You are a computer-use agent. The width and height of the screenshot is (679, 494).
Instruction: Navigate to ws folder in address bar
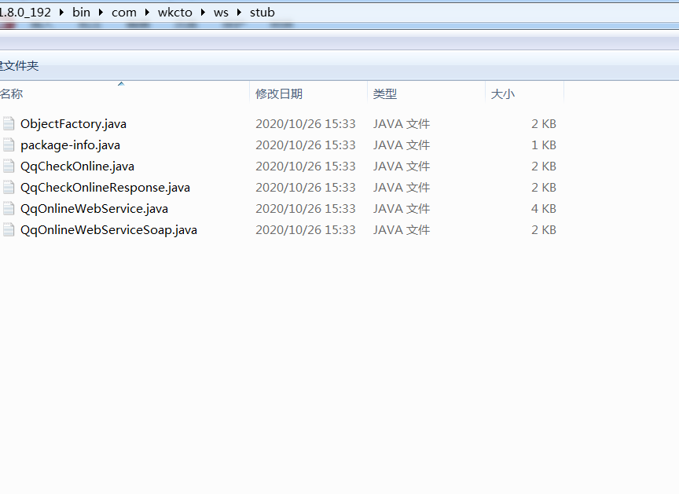coord(221,13)
